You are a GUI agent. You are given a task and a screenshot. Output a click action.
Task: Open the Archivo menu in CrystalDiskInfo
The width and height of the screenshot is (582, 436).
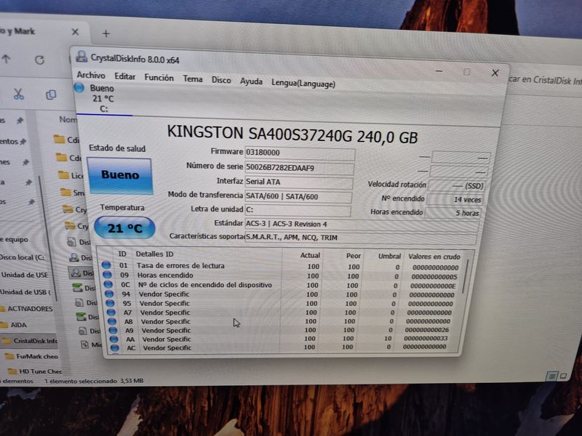click(x=91, y=75)
